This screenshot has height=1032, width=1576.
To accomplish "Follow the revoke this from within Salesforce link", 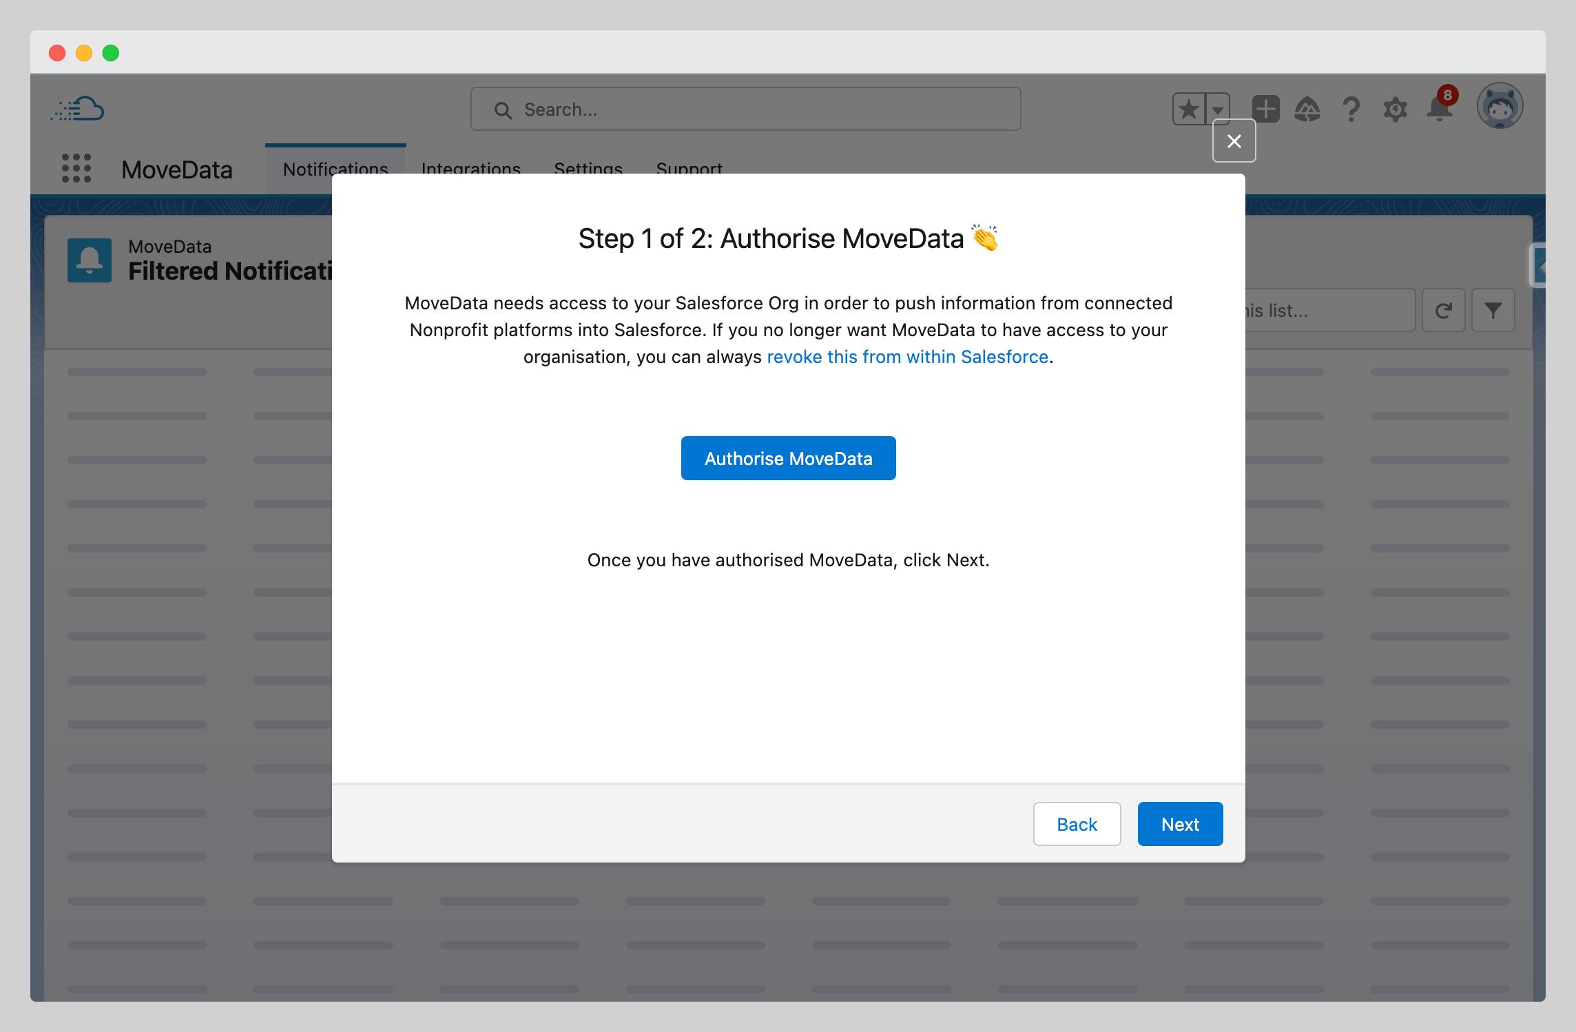I will pyautogui.click(x=907, y=357).
